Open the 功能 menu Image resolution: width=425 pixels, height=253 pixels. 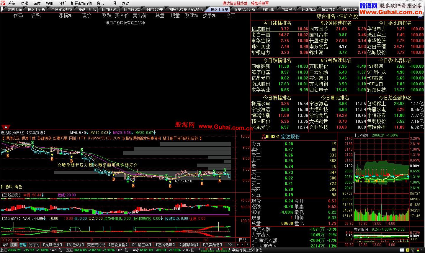[x=24, y=3]
